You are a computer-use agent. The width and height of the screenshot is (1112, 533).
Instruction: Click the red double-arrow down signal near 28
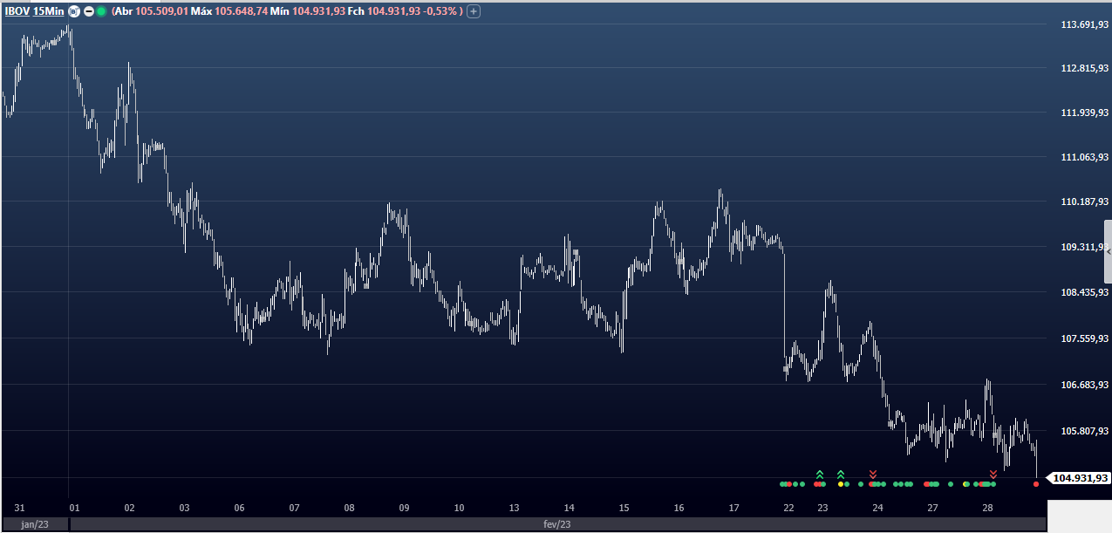click(x=993, y=475)
